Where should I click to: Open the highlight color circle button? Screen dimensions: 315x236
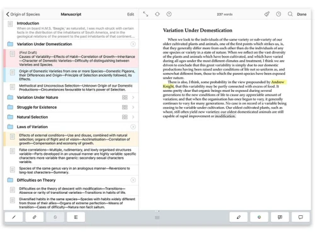point(259,217)
